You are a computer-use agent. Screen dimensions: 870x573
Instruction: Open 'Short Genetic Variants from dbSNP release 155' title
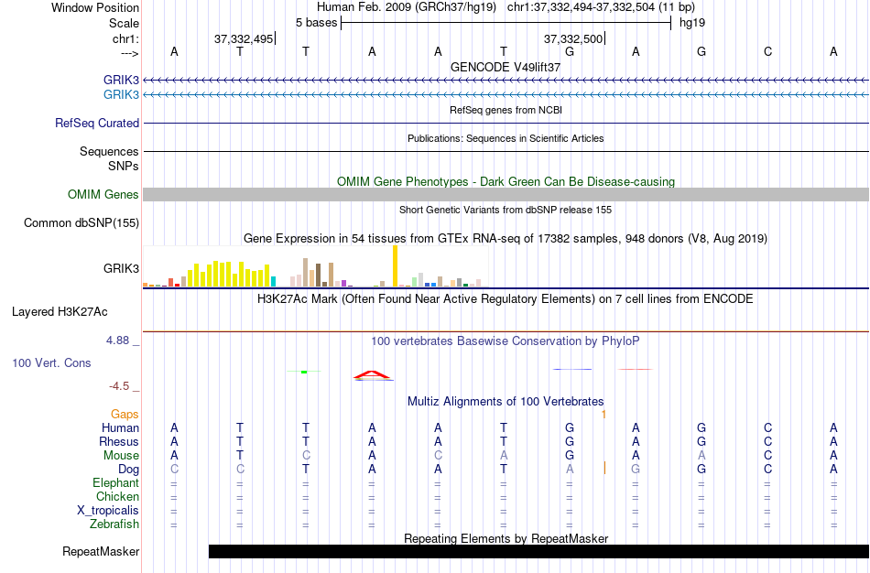point(506,210)
